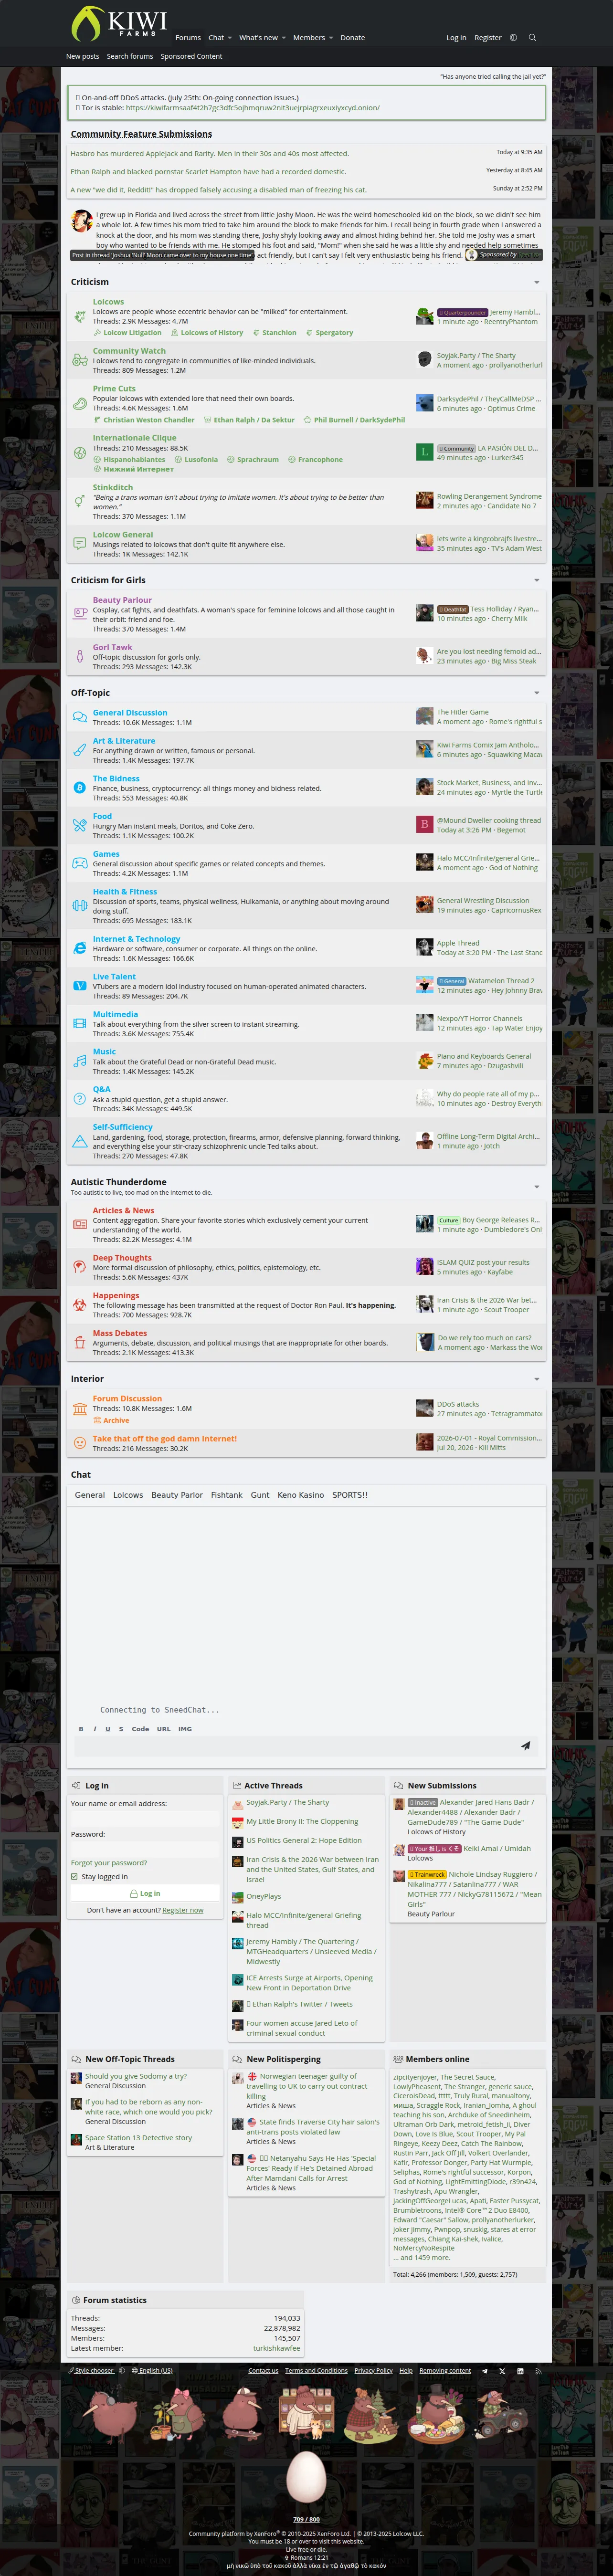Collapse the Interior category

coord(537,1379)
